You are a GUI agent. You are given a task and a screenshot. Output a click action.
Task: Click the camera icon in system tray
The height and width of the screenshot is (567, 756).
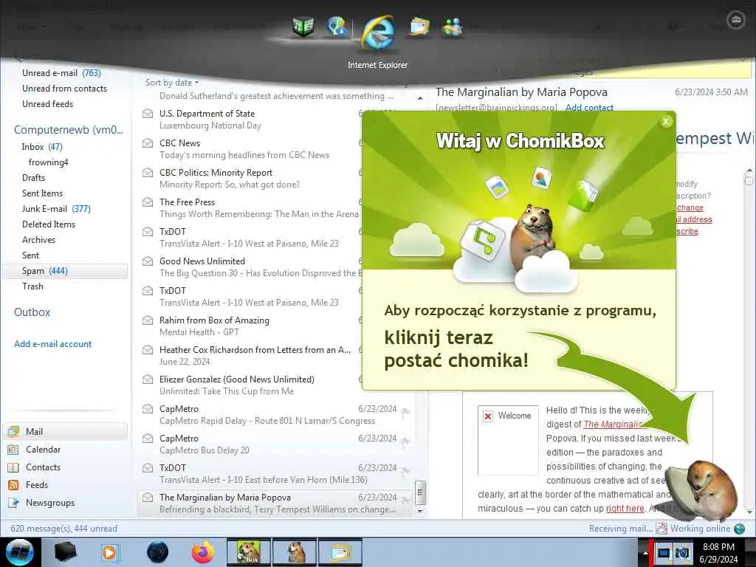tap(682, 552)
